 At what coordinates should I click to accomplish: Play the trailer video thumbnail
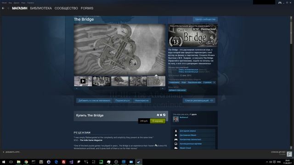click(x=83, y=81)
